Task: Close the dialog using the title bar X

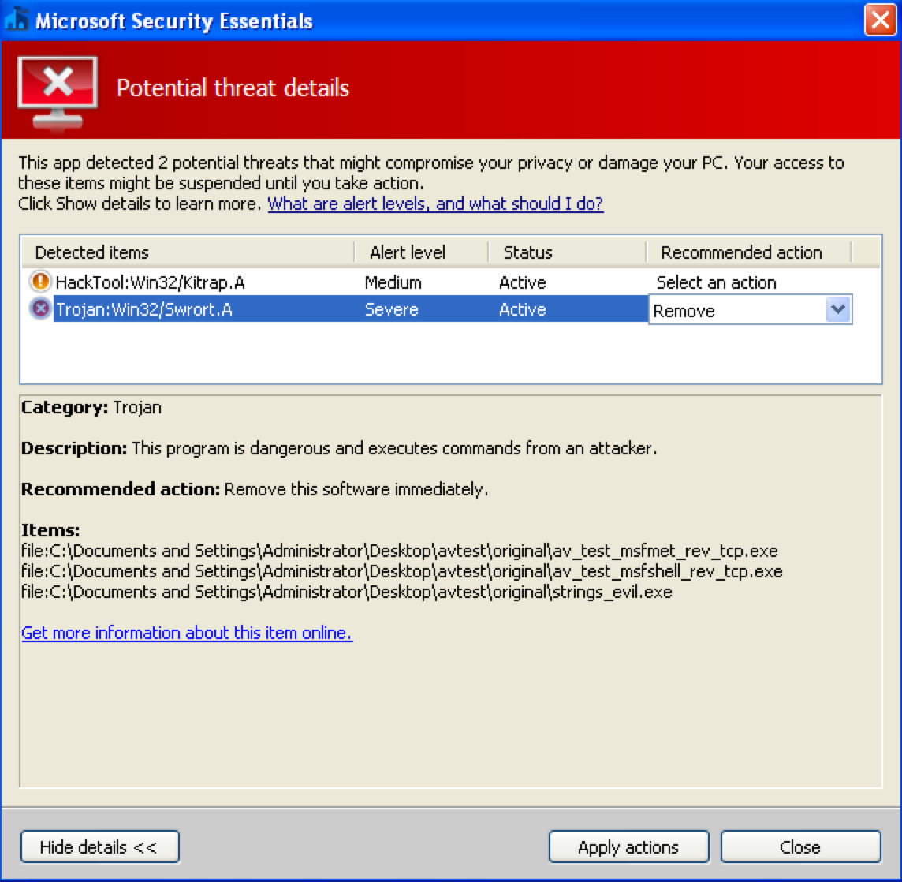Action: (x=879, y=21)
